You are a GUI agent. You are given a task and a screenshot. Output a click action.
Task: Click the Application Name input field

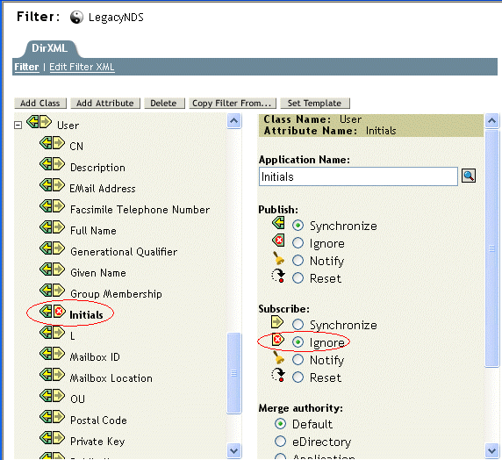(358, 176)
